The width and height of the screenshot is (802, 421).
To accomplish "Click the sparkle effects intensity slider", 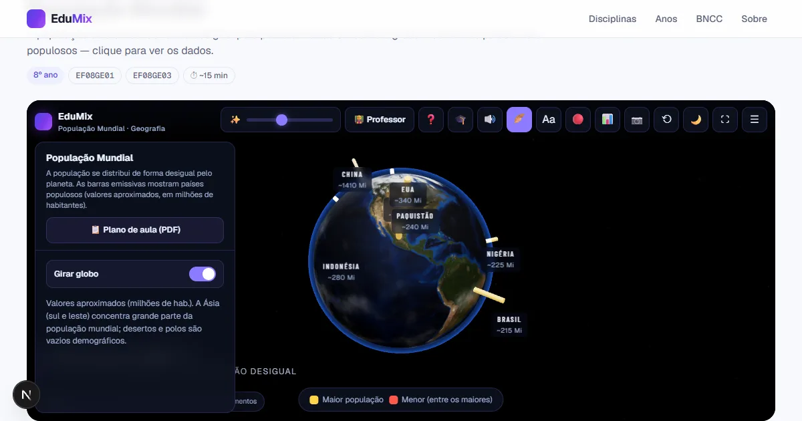I will pos(289,120).
